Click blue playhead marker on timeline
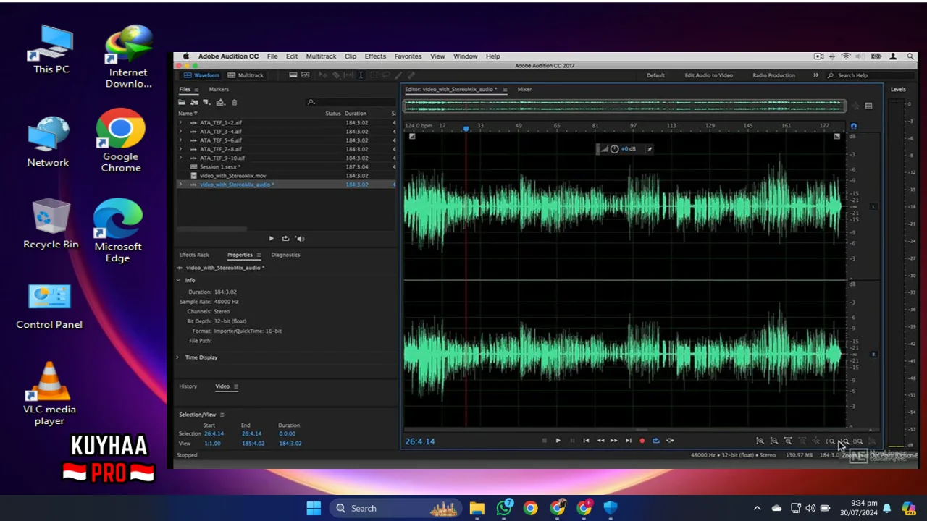Image resolution: width=927 pixels, height=521 pixels. [466, 128]
